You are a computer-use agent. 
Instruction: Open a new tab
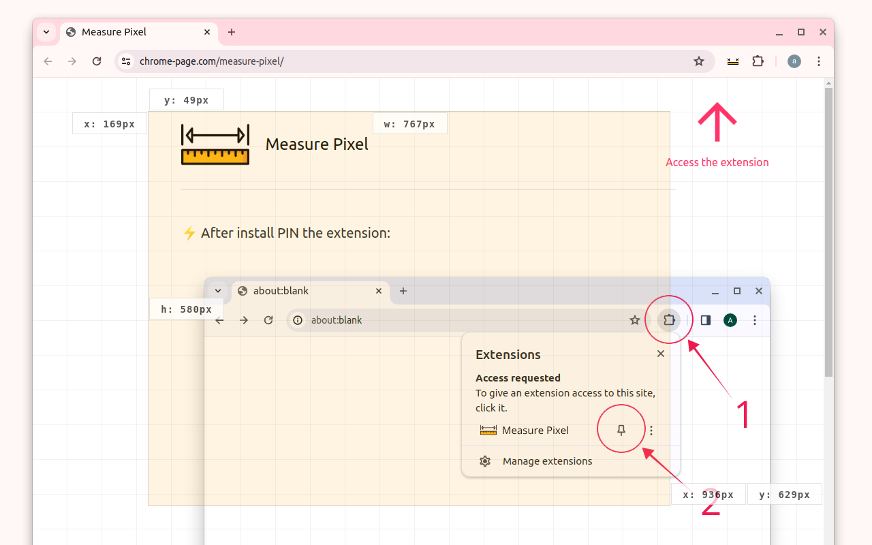pyautogui.click(x=232, y=32)
